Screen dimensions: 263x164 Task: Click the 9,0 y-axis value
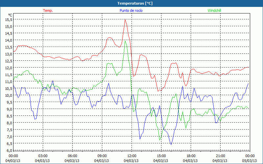point(10,109)
